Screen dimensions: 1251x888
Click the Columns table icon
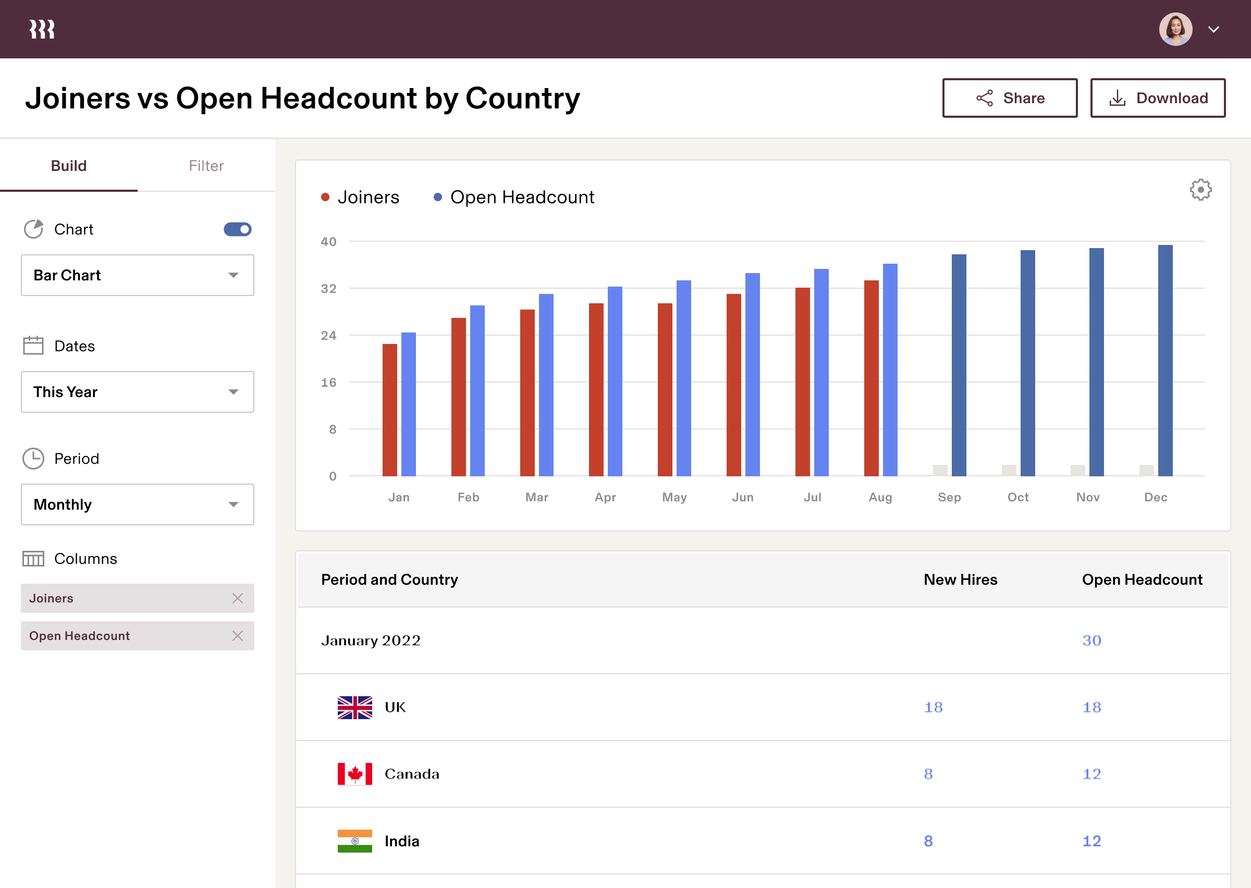(33, 559)
